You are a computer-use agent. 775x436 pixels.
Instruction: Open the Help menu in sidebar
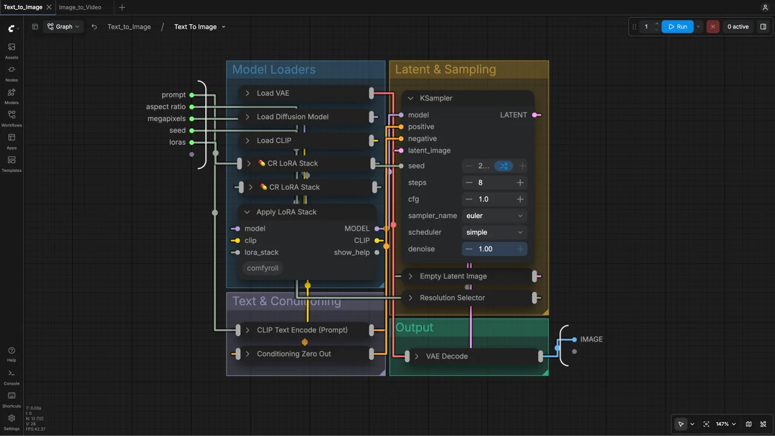[12, 354]
